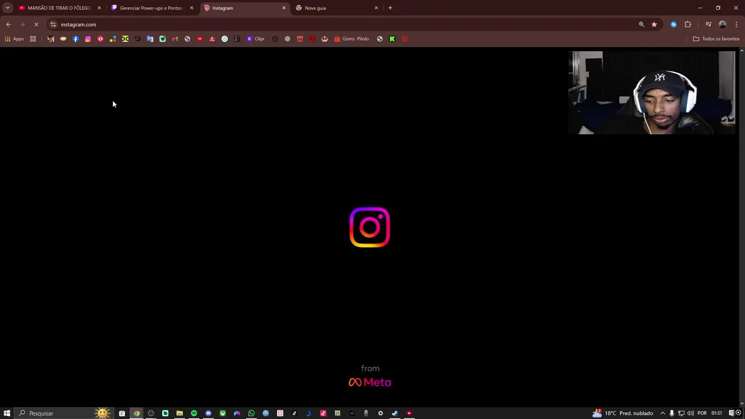This screenshot has height=419, width=745.
Task: Click the microphone icon in system tray
Action: coord(672,413)
